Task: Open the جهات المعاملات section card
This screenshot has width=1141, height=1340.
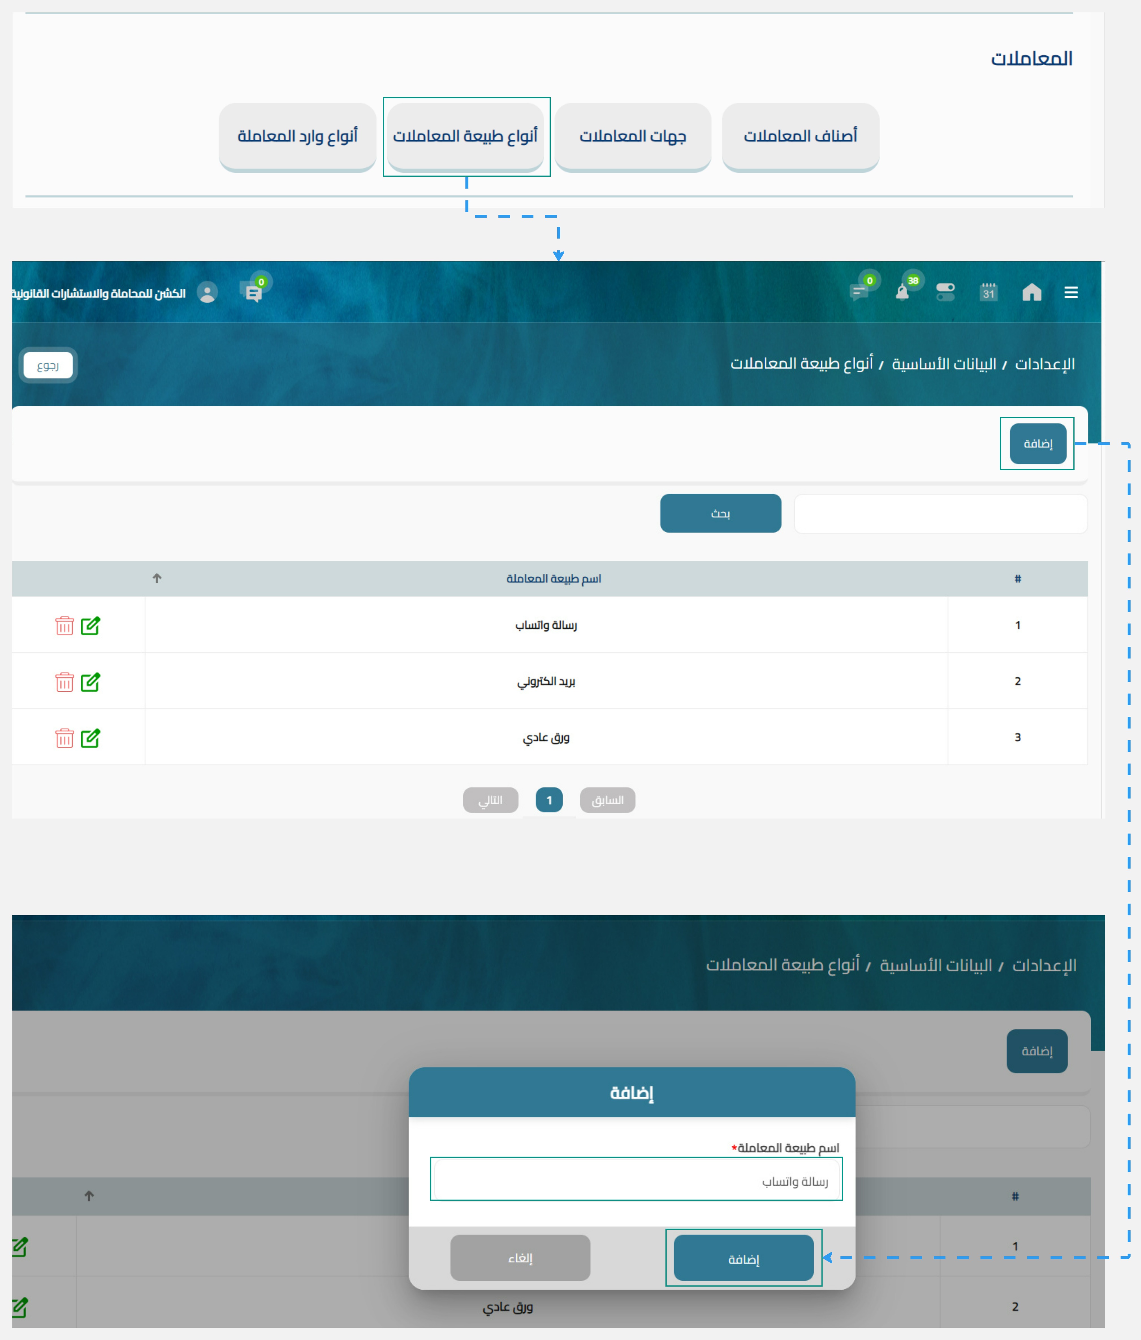Action: [x=633, y=136]
